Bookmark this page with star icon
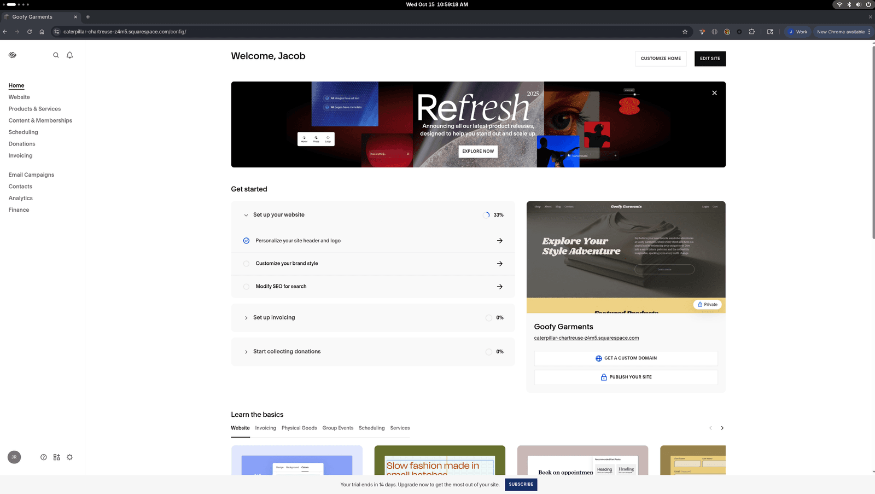Viewport: 875px width, 494px height. pos(685,32)
